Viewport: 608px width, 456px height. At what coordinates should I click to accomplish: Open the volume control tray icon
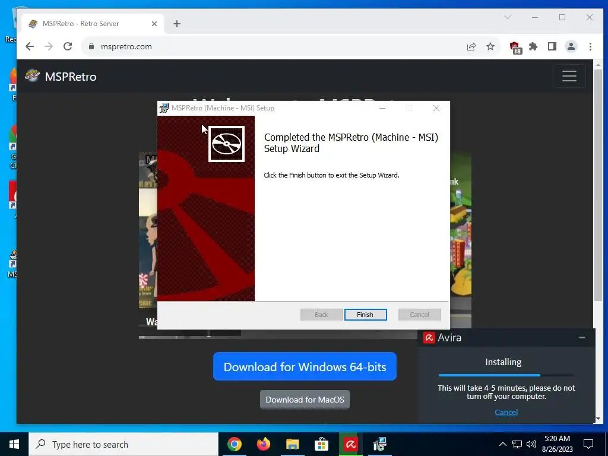click(531, 444)
